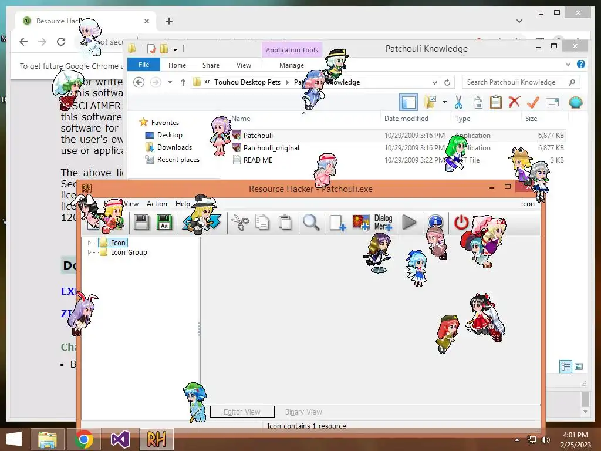601x451 pixels.
Task: Click the Cut scissors icon in Resource Hacker
Action: pyautogui.click(x=240, y=223)
